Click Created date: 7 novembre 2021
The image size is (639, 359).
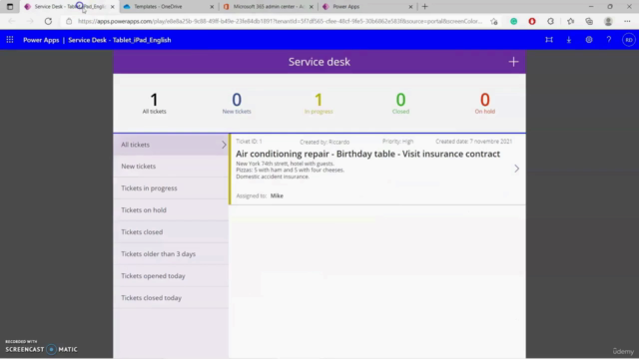(474, 142)
